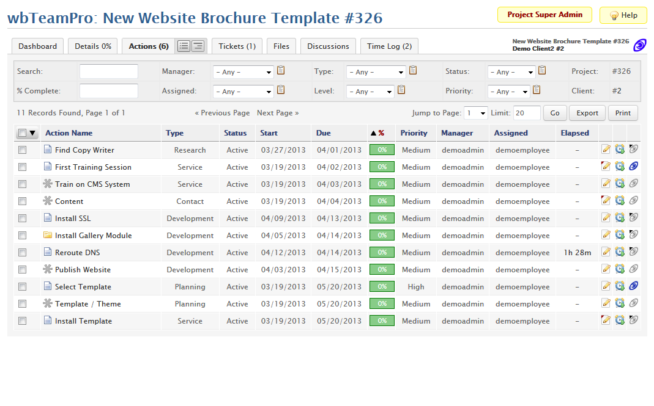
Task: Switch to flat list view icon beside Actions tab
Action: coord(184,46)
